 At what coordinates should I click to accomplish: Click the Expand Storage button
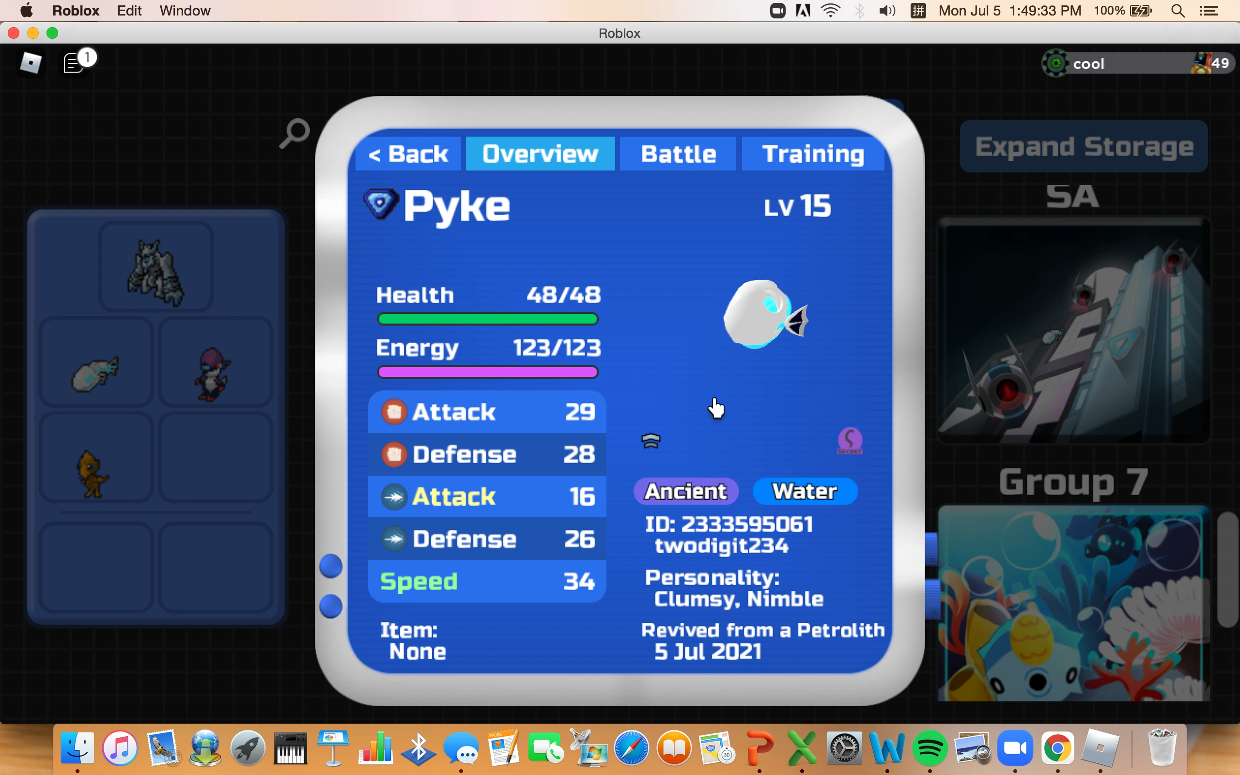[1083, 147]
